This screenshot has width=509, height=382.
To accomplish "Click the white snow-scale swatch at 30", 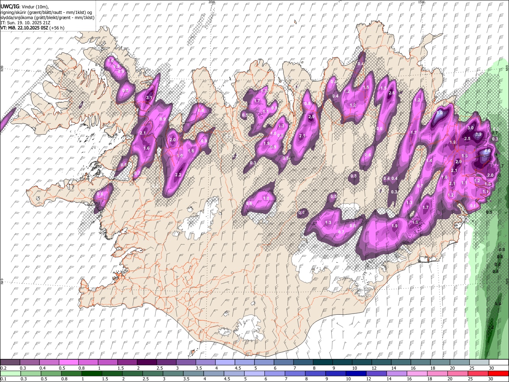I will click(499, 362).
